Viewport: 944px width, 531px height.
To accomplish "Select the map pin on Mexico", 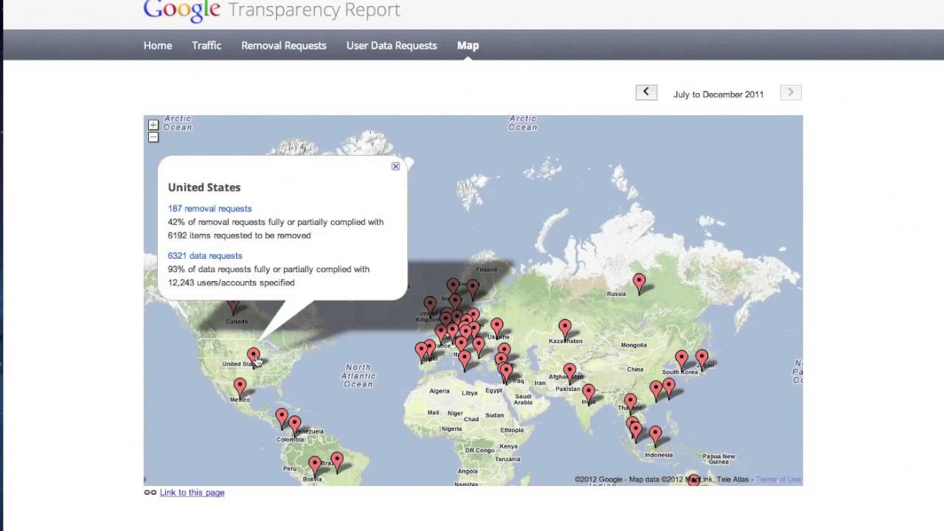I will click(x=240, y=387).
